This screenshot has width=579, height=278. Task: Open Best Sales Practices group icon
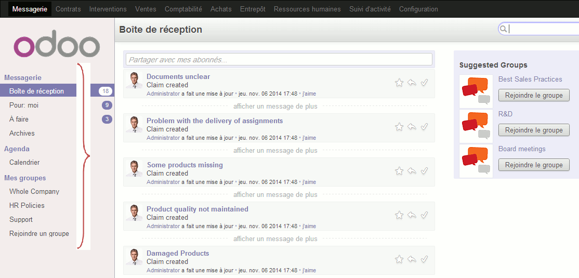click(476, 91)
